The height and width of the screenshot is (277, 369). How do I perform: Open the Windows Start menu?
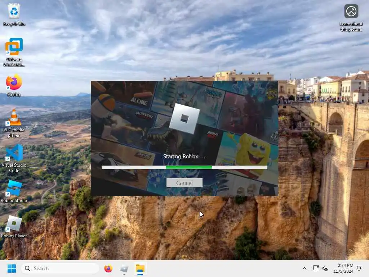(12, 268)
